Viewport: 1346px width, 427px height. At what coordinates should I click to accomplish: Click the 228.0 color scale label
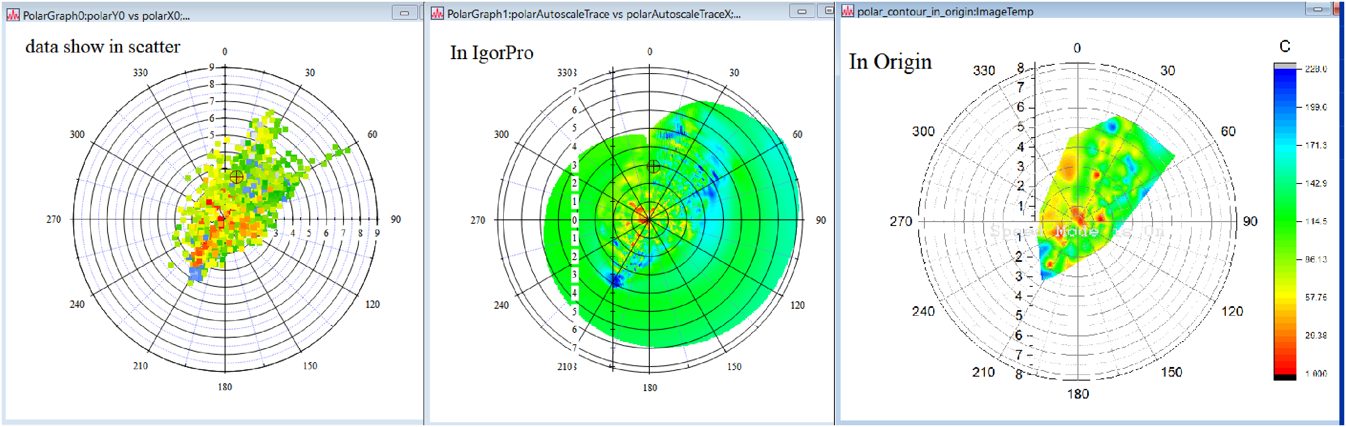1315,69
